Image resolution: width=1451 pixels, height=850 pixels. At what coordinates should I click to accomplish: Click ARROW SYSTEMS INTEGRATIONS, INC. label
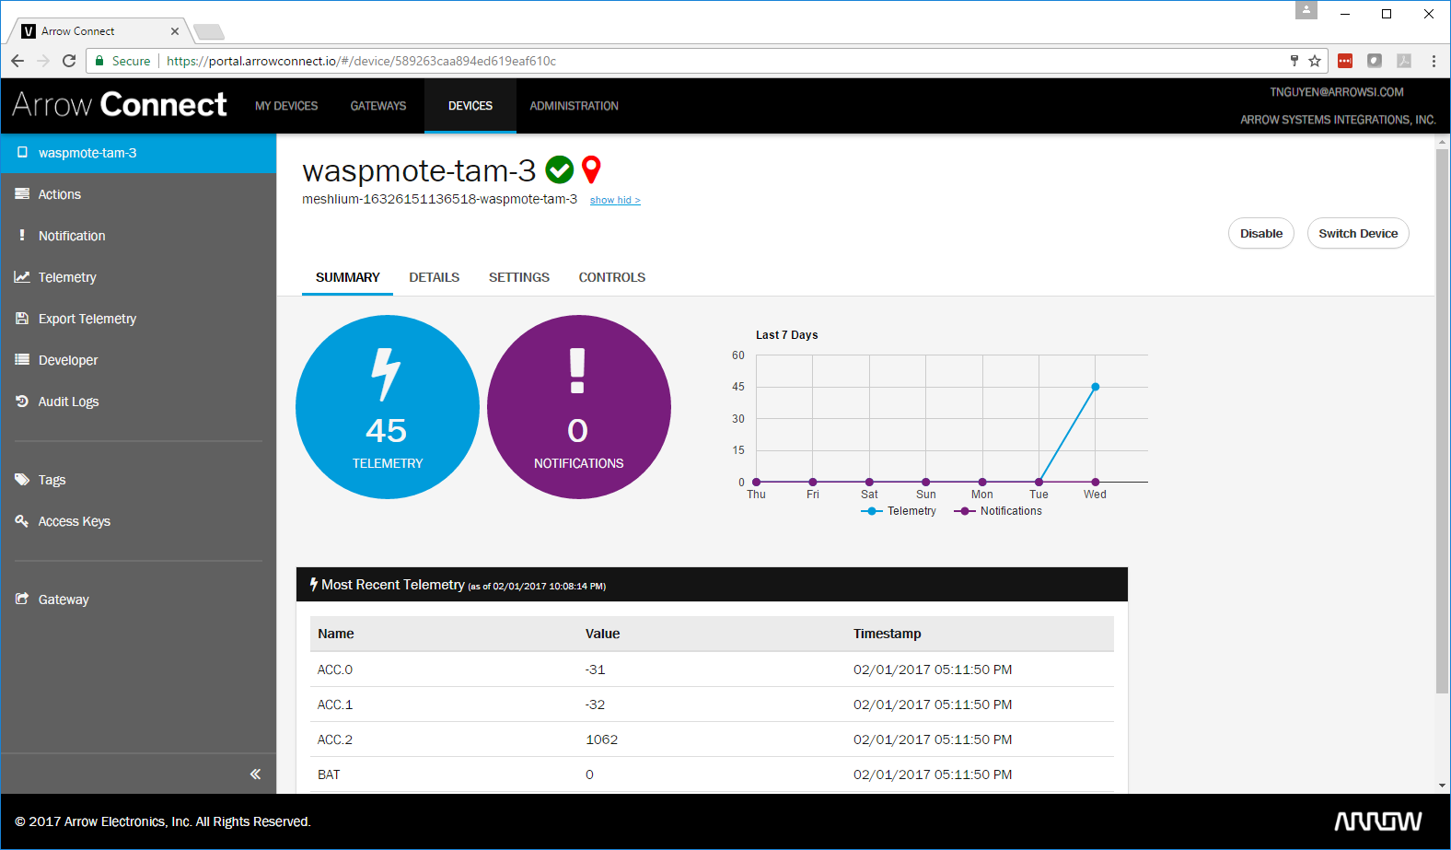(1338, 120)
